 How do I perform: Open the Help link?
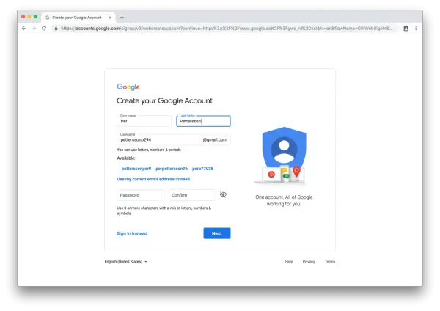click(x=289, y=262)
